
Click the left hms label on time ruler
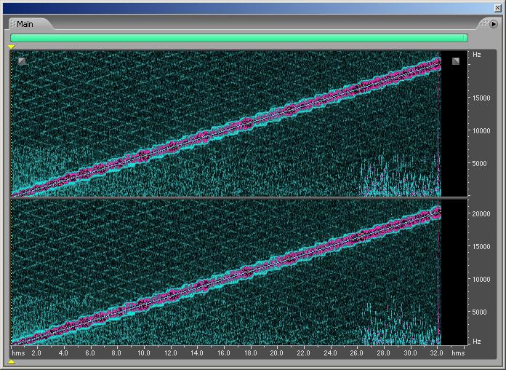tap(18, 353)
